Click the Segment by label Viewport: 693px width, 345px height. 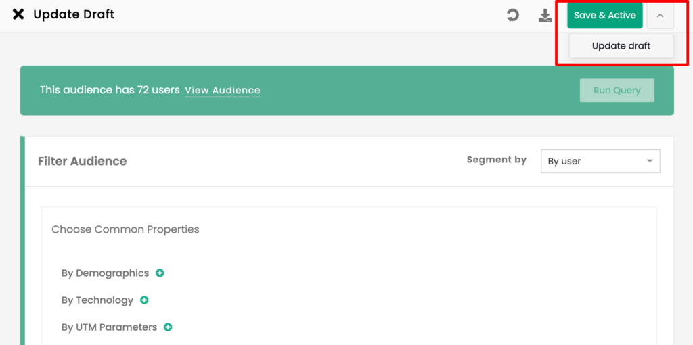497,160
